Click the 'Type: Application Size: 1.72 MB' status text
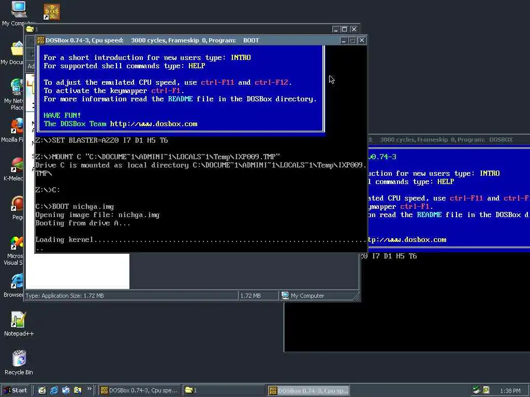The image size is (530, 397). click(x=65, y=296)
